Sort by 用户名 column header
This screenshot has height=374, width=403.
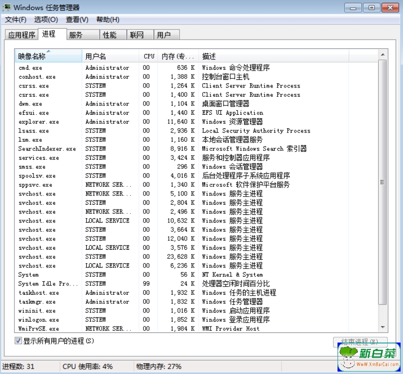(x=111, y=56)
